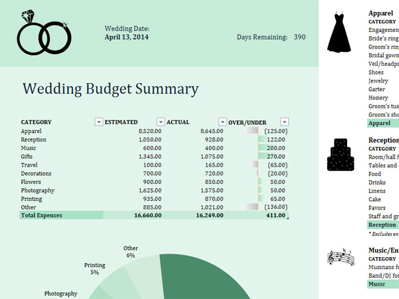Click the Printing 5% pie chart label
Screen dimensions: 399x299
point(94,268)
